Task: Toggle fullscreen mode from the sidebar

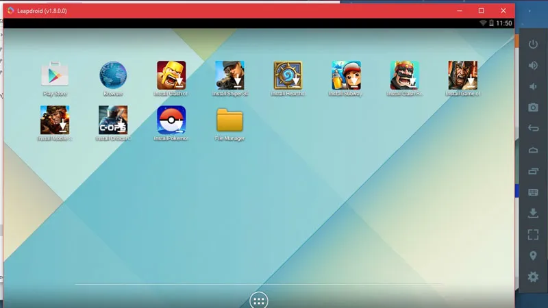Action: [x=533, y=235]
